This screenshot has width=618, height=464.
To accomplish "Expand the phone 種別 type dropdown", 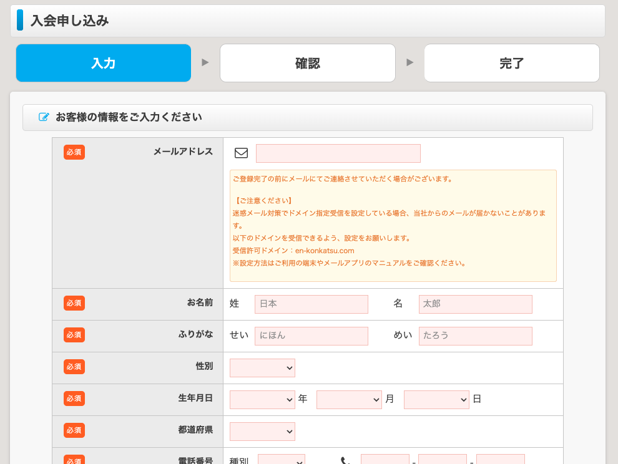I will (281, 460).
